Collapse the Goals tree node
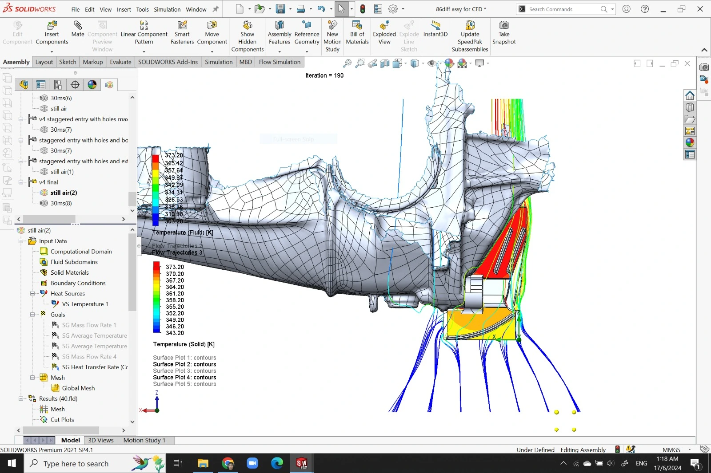The width and height of the screenshot is (711, 473). click(32, 315)
